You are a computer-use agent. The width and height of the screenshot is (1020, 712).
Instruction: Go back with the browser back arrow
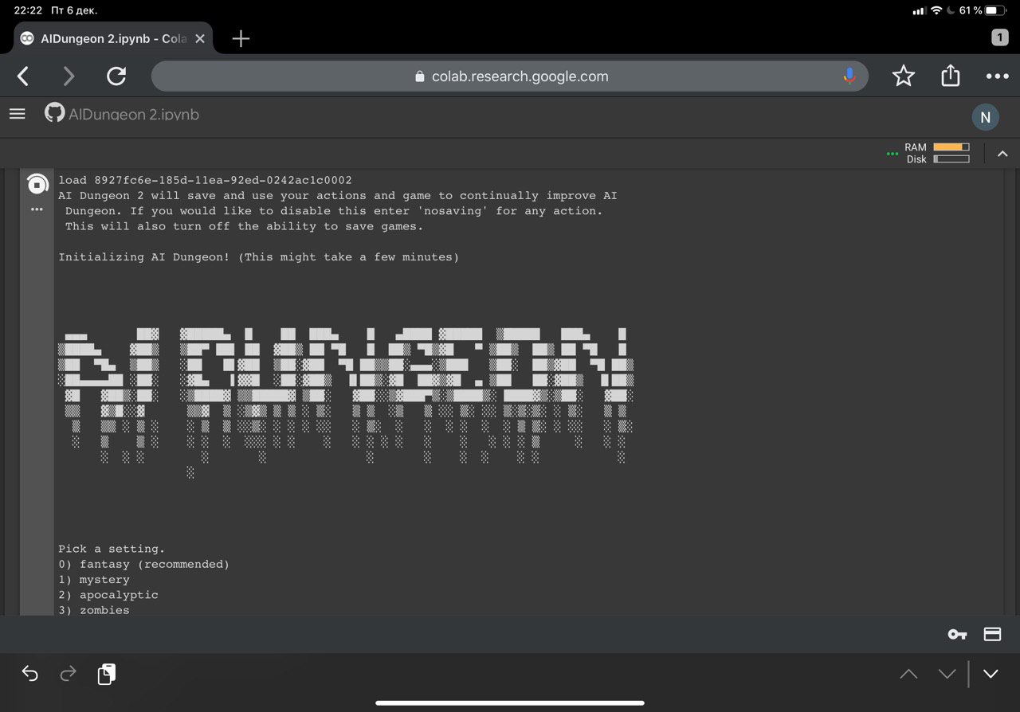pos(23,76)
